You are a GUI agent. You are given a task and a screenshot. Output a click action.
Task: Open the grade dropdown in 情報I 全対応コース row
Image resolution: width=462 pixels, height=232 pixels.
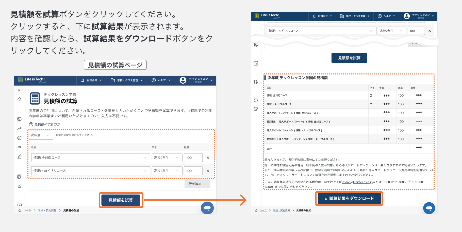click(x=167, y=158)
